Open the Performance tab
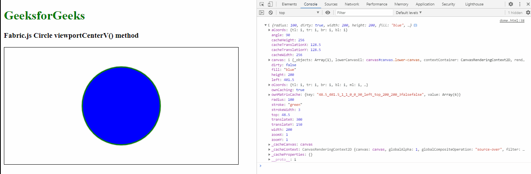This screenshot has width=531, height=174. coord(377,4)
